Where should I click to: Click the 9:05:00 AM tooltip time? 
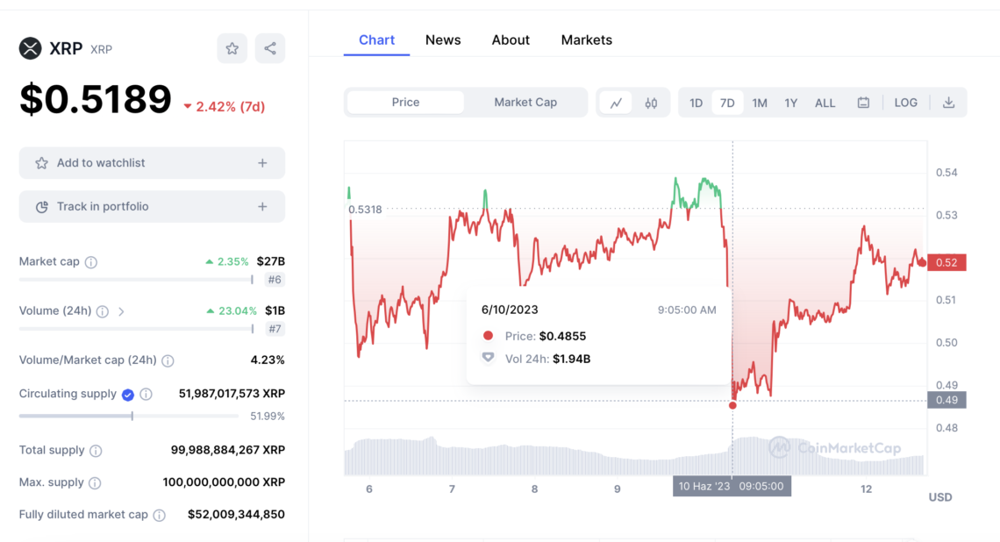pos(687,310)
